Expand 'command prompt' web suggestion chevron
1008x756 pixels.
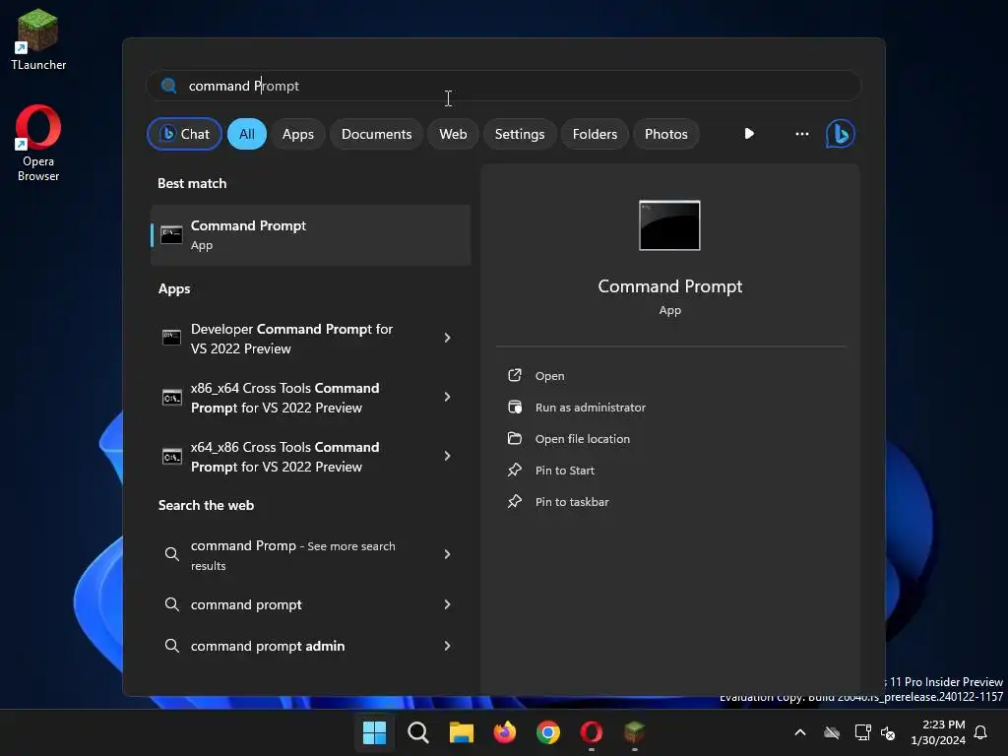coord(448,604)
